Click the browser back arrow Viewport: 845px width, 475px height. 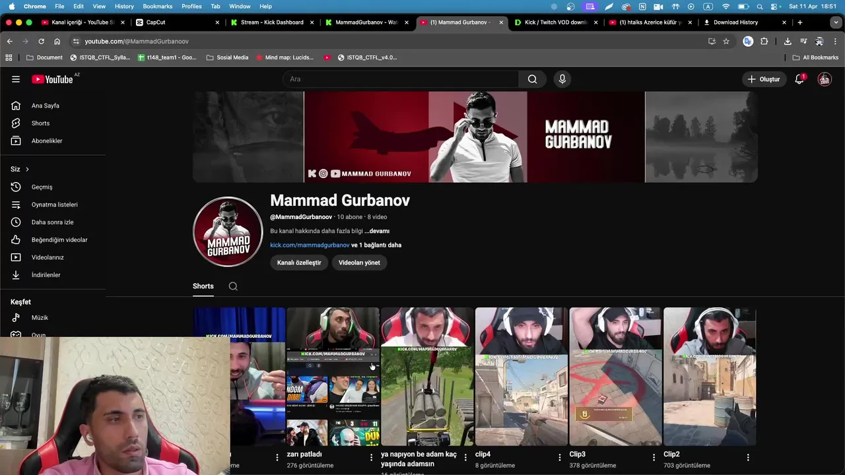(x=9, y=41)
